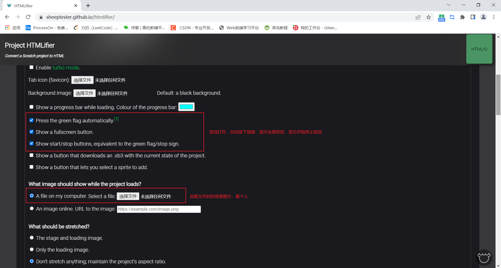The height and width of the screenshot is (268, 501).
Task: Click the image URL input field
Action: click(159, 209)
